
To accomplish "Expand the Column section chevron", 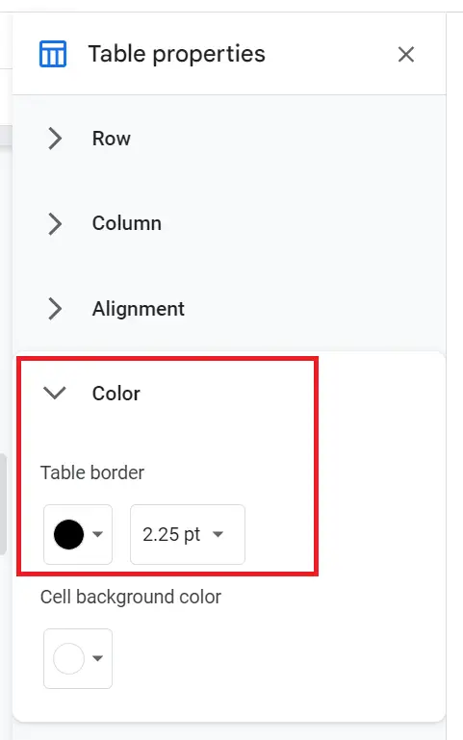I will coord(55,223).
